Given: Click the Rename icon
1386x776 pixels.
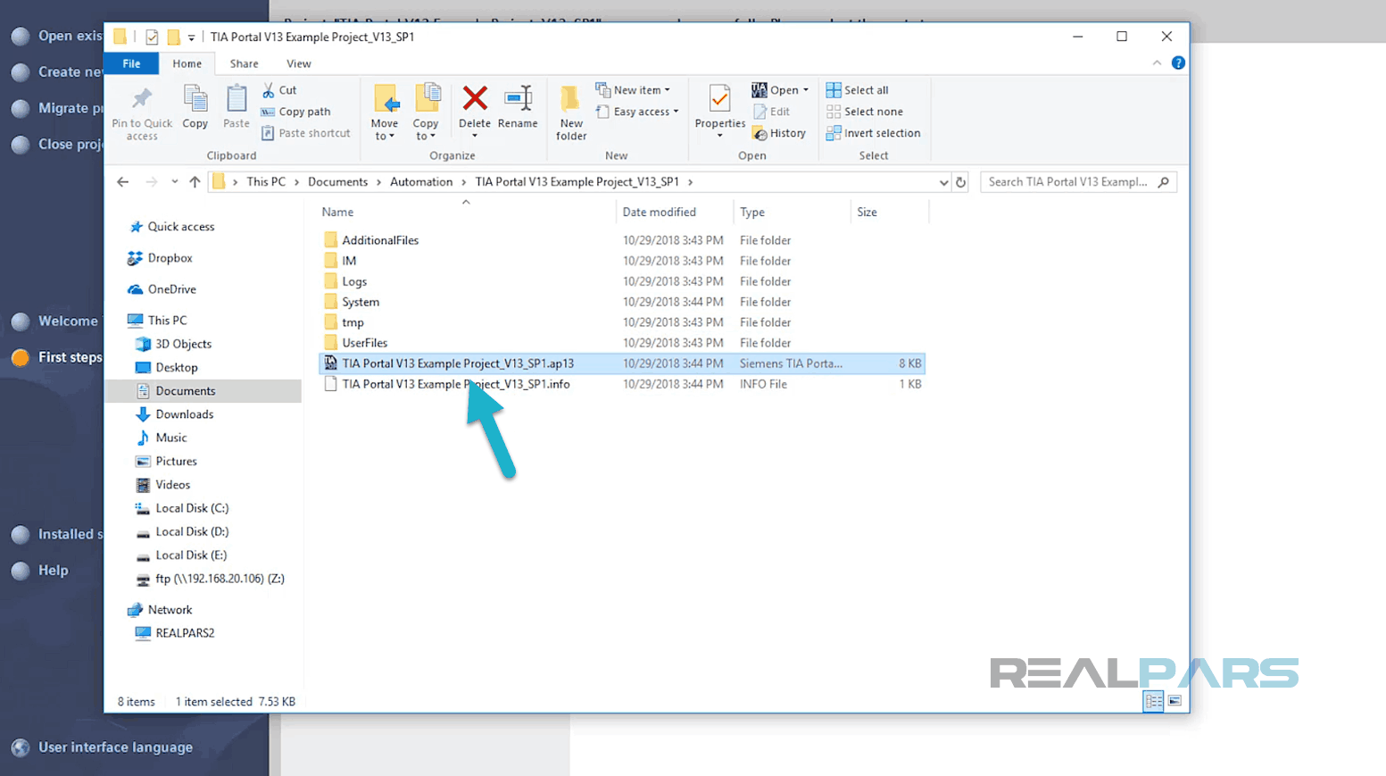Looking at the screenshot, I should (518, 98).
